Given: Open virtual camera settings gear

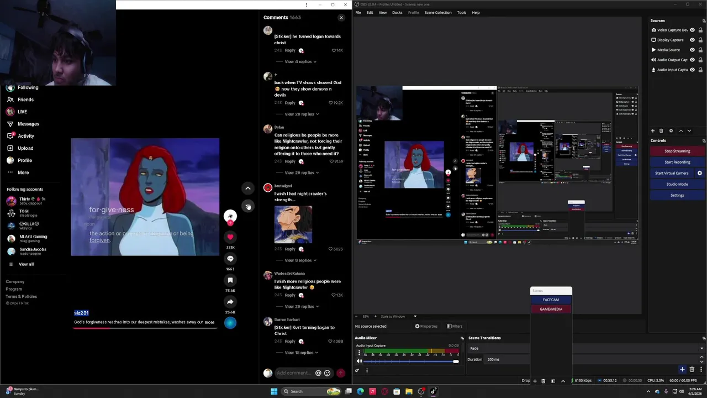Looking at the screenshot, I should pyautogui.click(x=700, y=173).
